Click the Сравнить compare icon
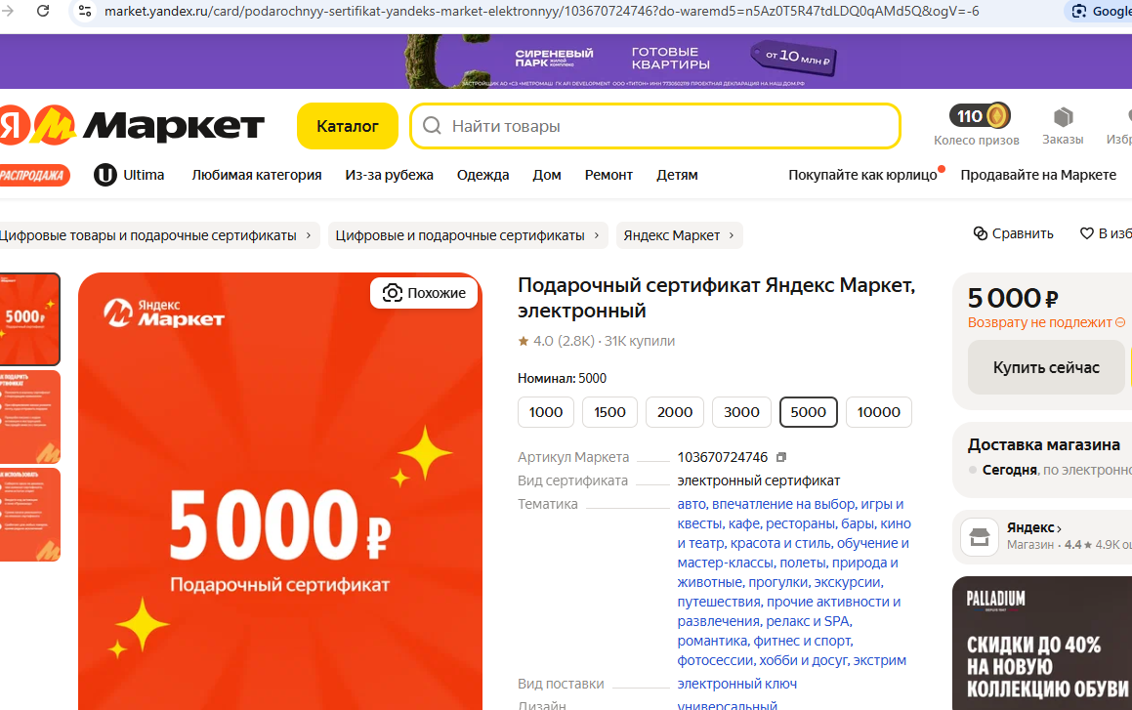This screenshot has width=1132, height=710. pyautogui.click(x=981, y=234)
